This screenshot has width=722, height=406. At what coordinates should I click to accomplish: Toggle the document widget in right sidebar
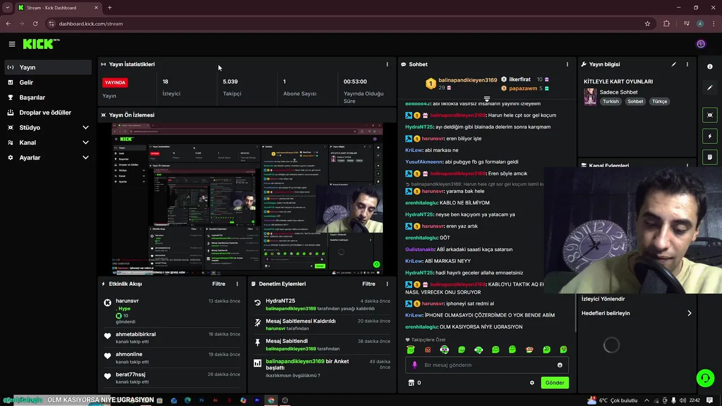(x=710, y=157)
